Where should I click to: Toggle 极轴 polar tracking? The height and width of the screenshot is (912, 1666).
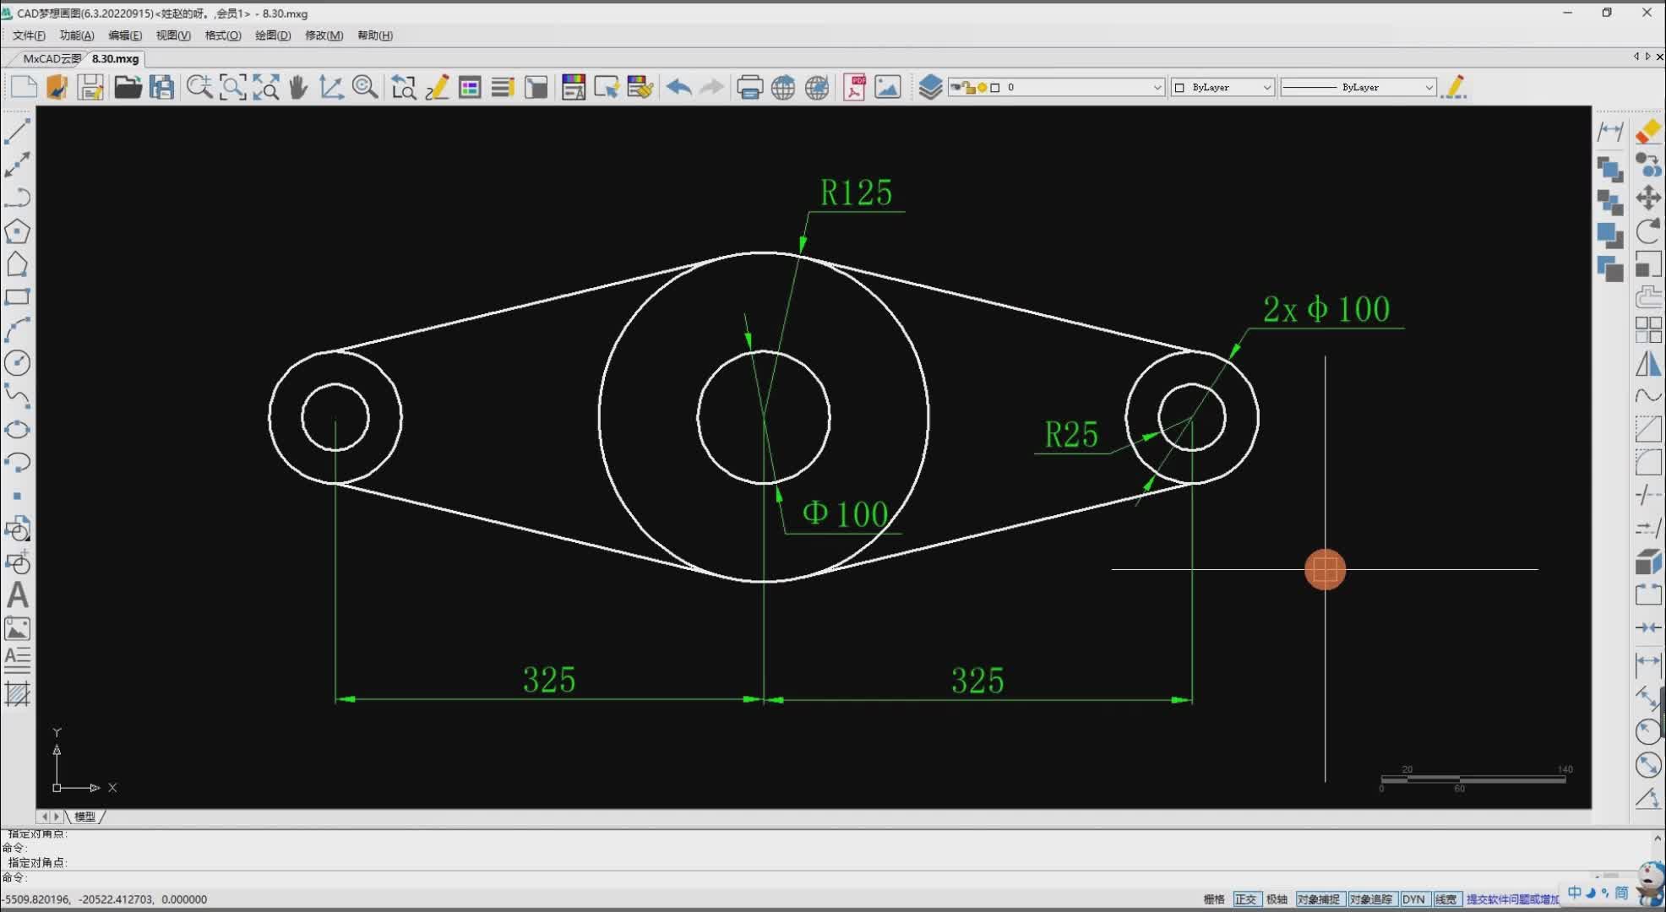1277,899
